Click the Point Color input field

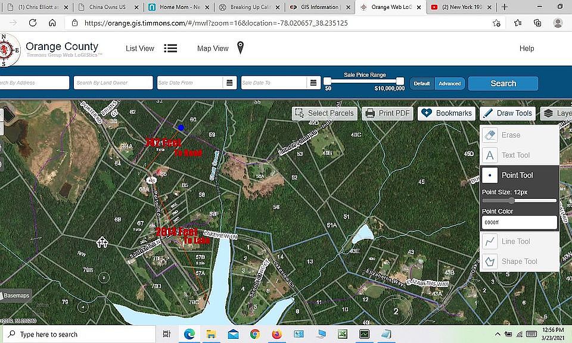click(519, 223)
